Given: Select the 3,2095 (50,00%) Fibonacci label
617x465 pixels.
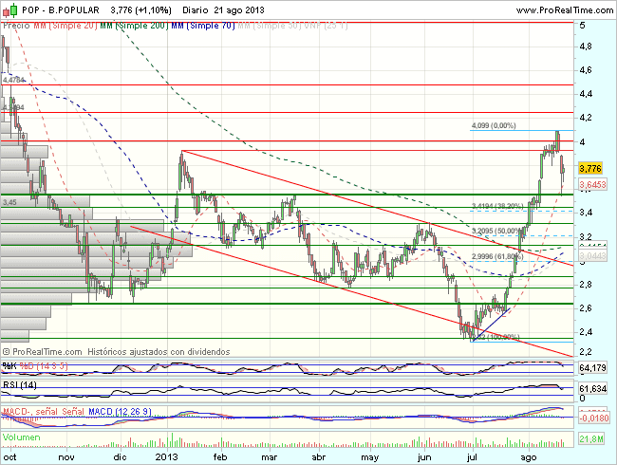Looking at the screenshot, I should pyautogui.click(x=497, y=231).
